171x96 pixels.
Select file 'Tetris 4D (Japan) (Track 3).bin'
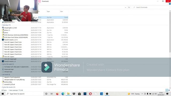13,47
